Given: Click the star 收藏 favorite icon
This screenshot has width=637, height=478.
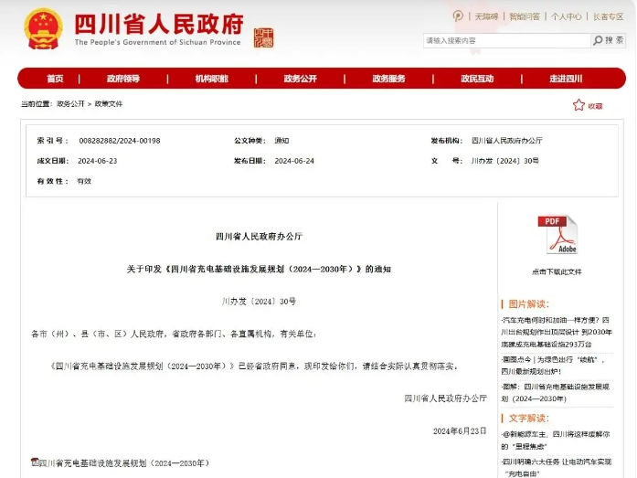Looking at the screenshot, I should click(x=579, y=105).
